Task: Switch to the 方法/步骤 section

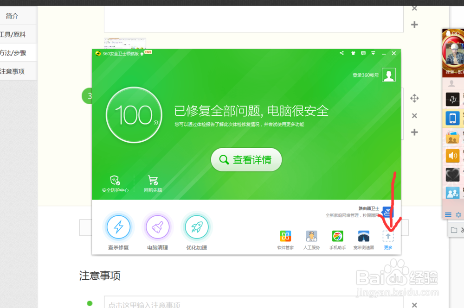Action: (14, 52)
